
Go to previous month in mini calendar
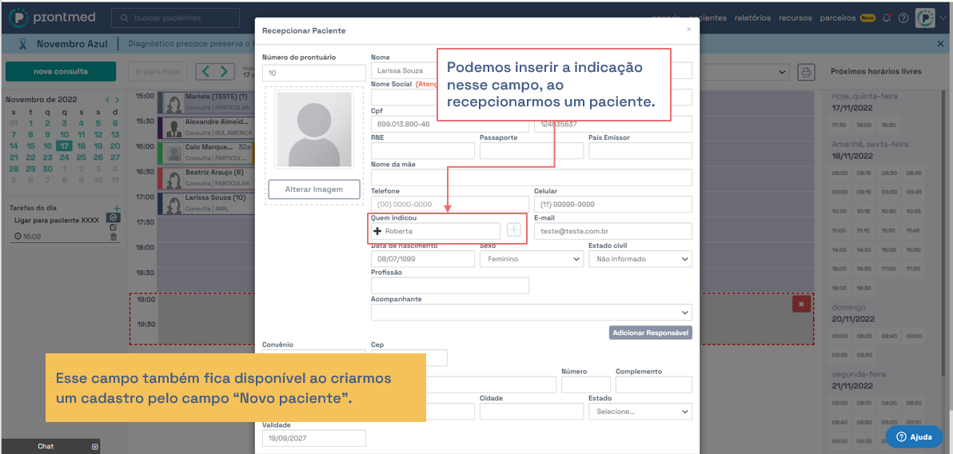pos(108,100)
